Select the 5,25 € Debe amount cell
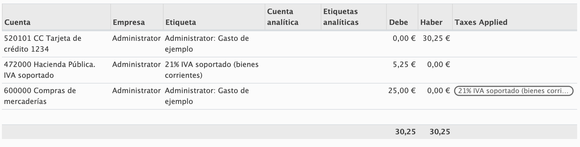The height and width of the screenshot is (147, 580). pos(404,65)
